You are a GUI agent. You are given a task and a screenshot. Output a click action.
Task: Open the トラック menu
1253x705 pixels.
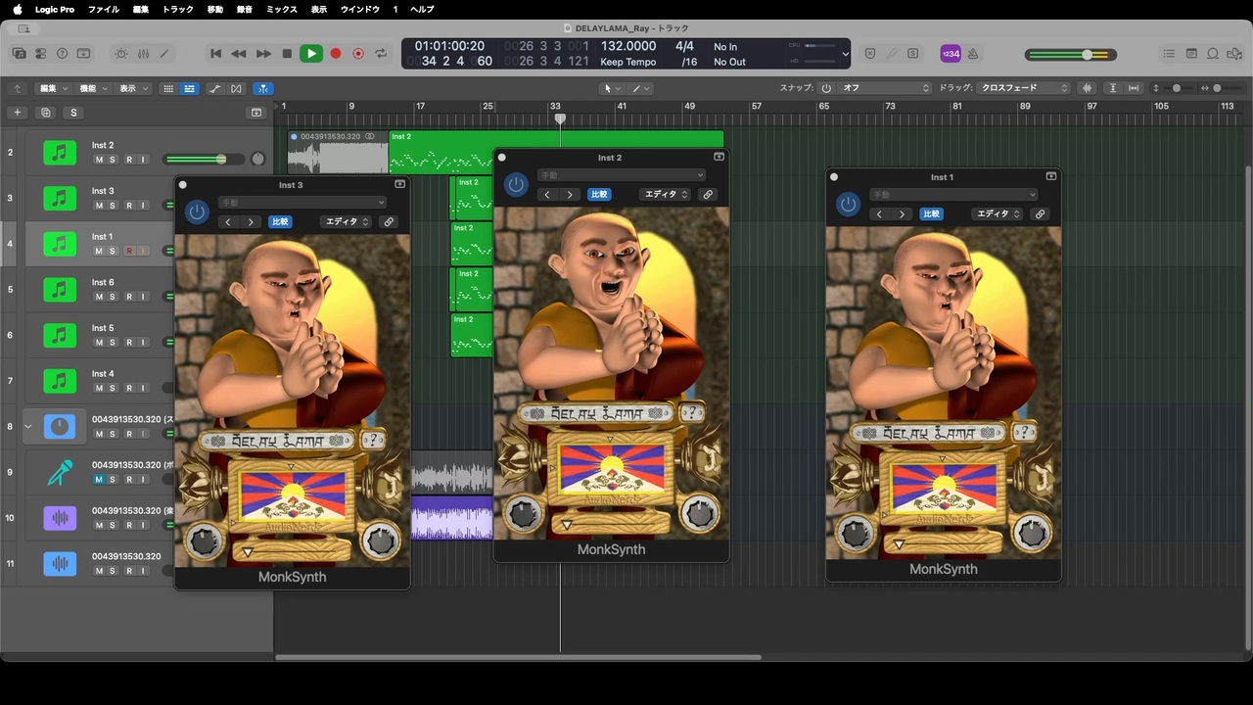(x=177, y=9)
